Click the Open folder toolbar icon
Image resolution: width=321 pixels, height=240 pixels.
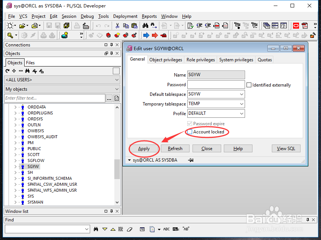(x=22, y=26)
